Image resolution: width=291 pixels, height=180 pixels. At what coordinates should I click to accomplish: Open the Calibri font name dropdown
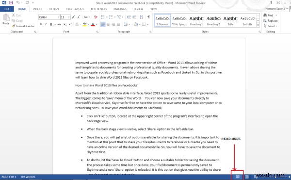pyautogui.click(x=59, y=17)
